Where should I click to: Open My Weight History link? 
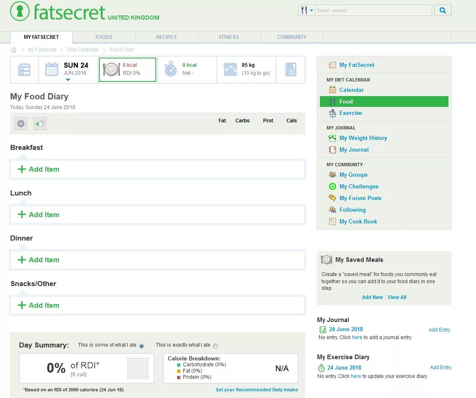[363, 138]
